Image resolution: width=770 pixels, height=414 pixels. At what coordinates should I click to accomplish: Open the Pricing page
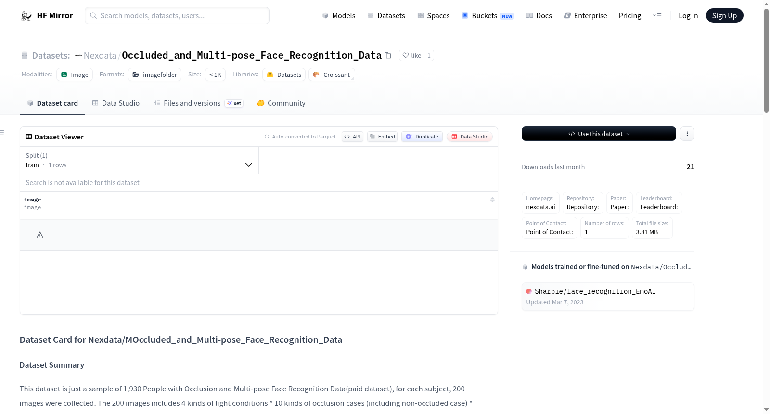tap(630, 15)
